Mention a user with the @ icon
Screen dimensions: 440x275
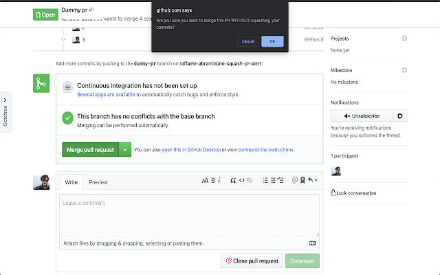tap(295, 180)
